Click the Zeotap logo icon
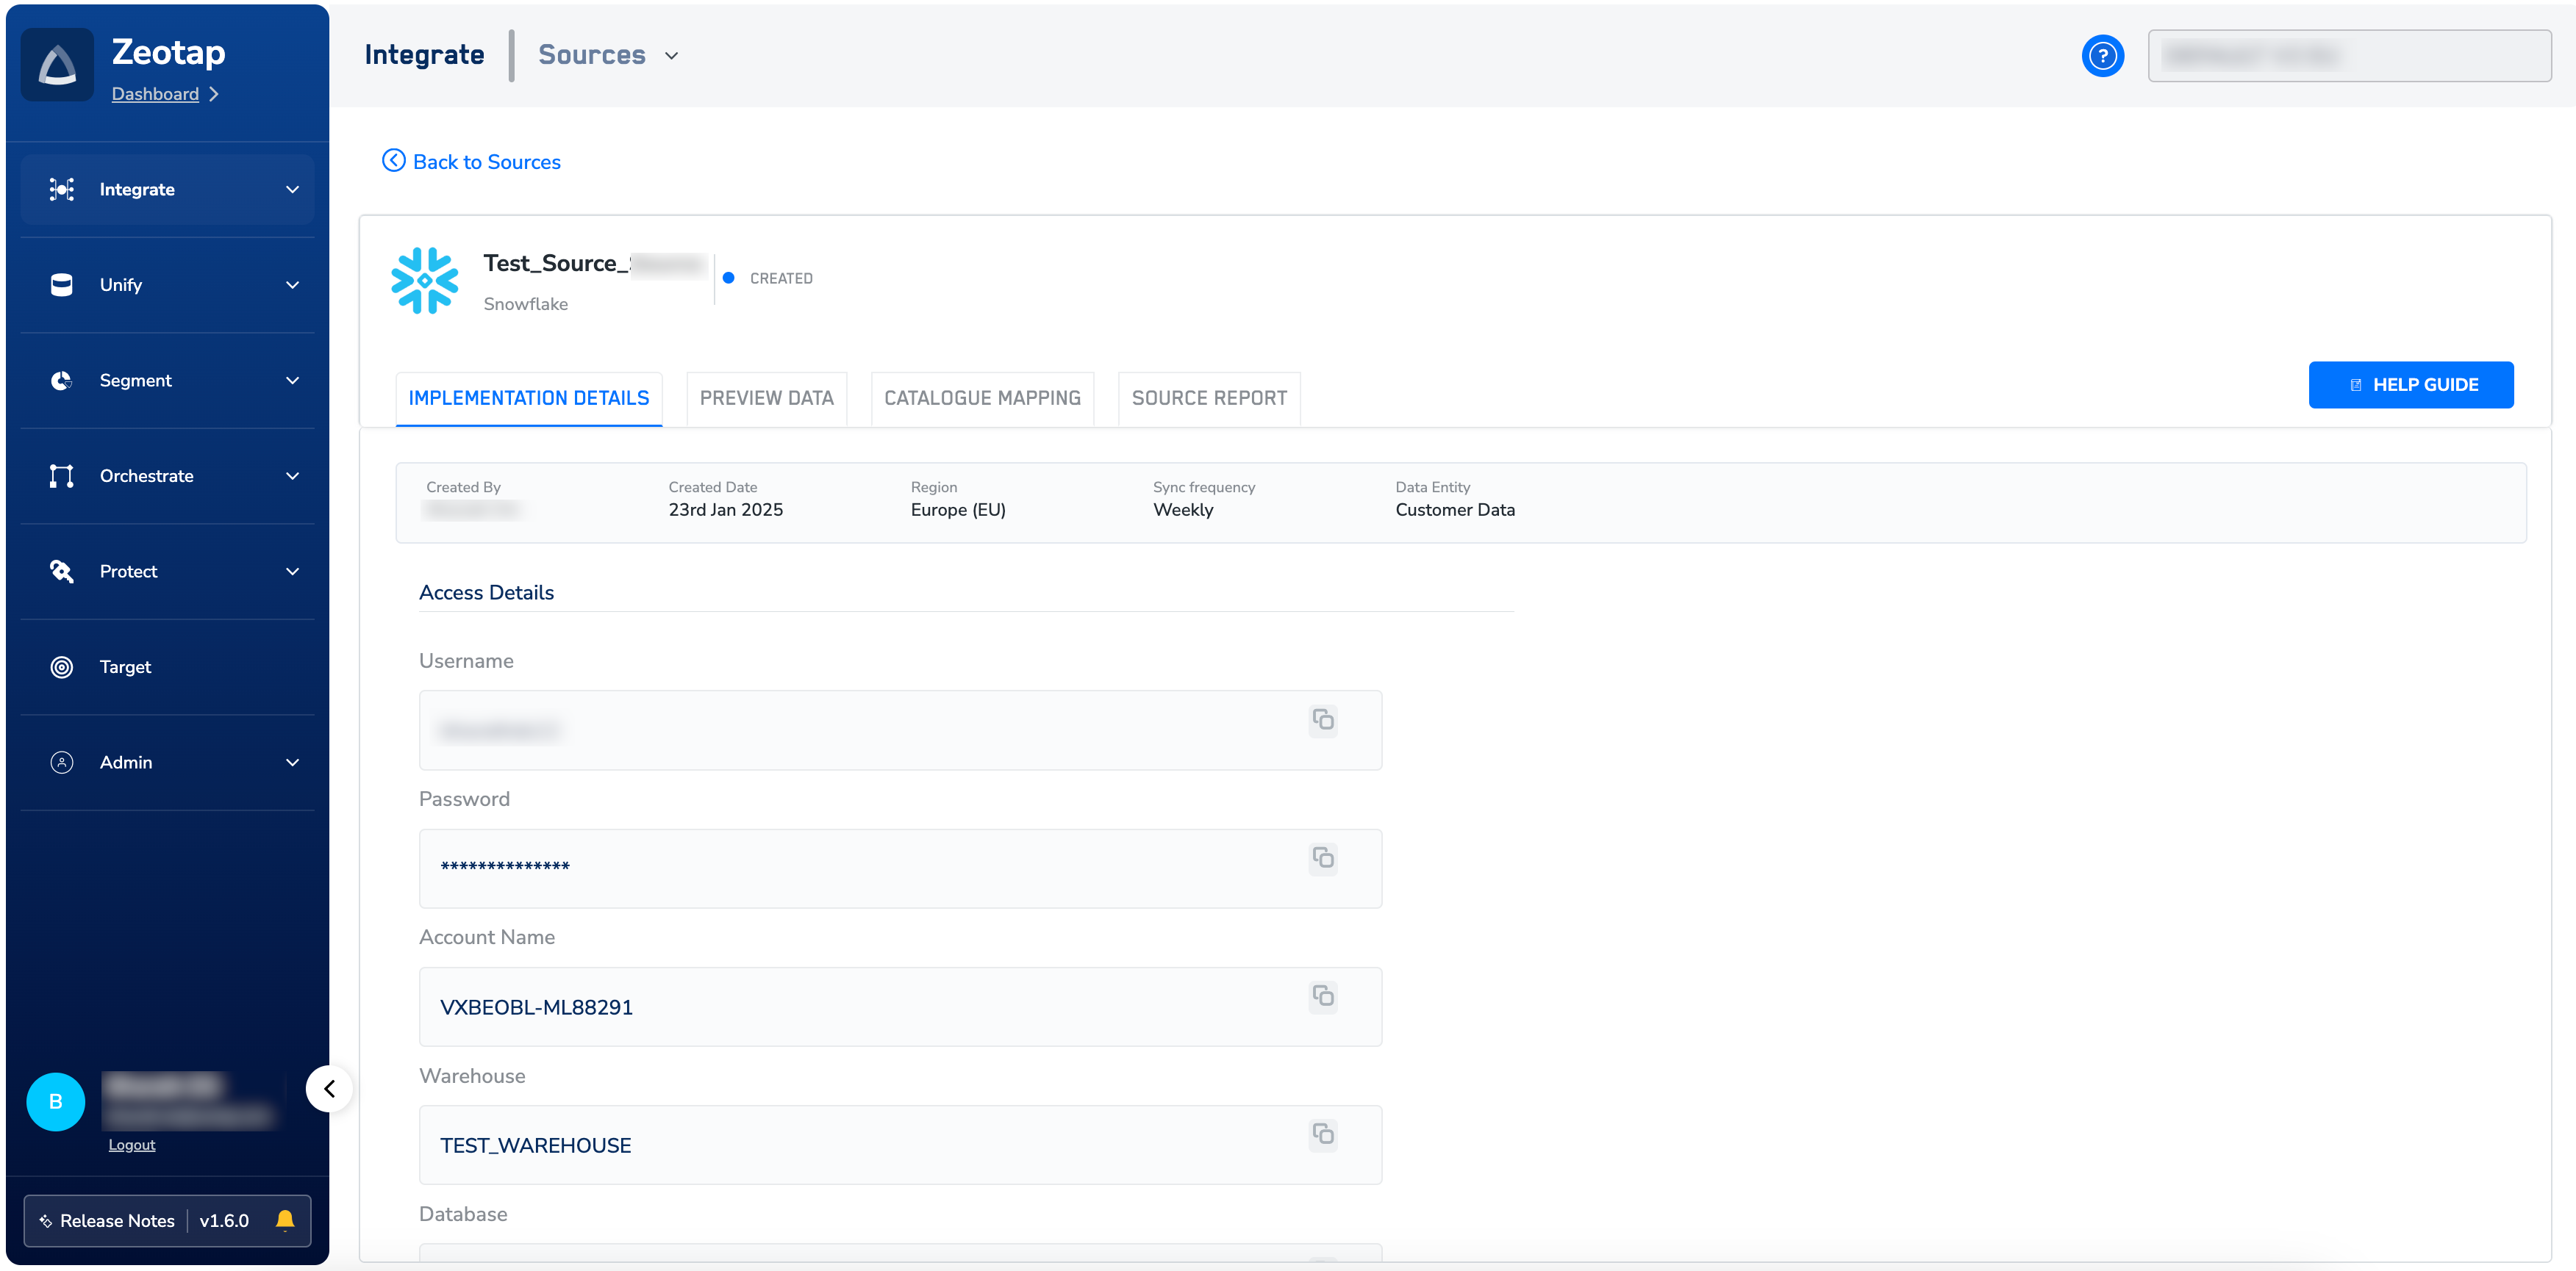The height and width of the screenshot is (1271, 2576). (58, 65)
